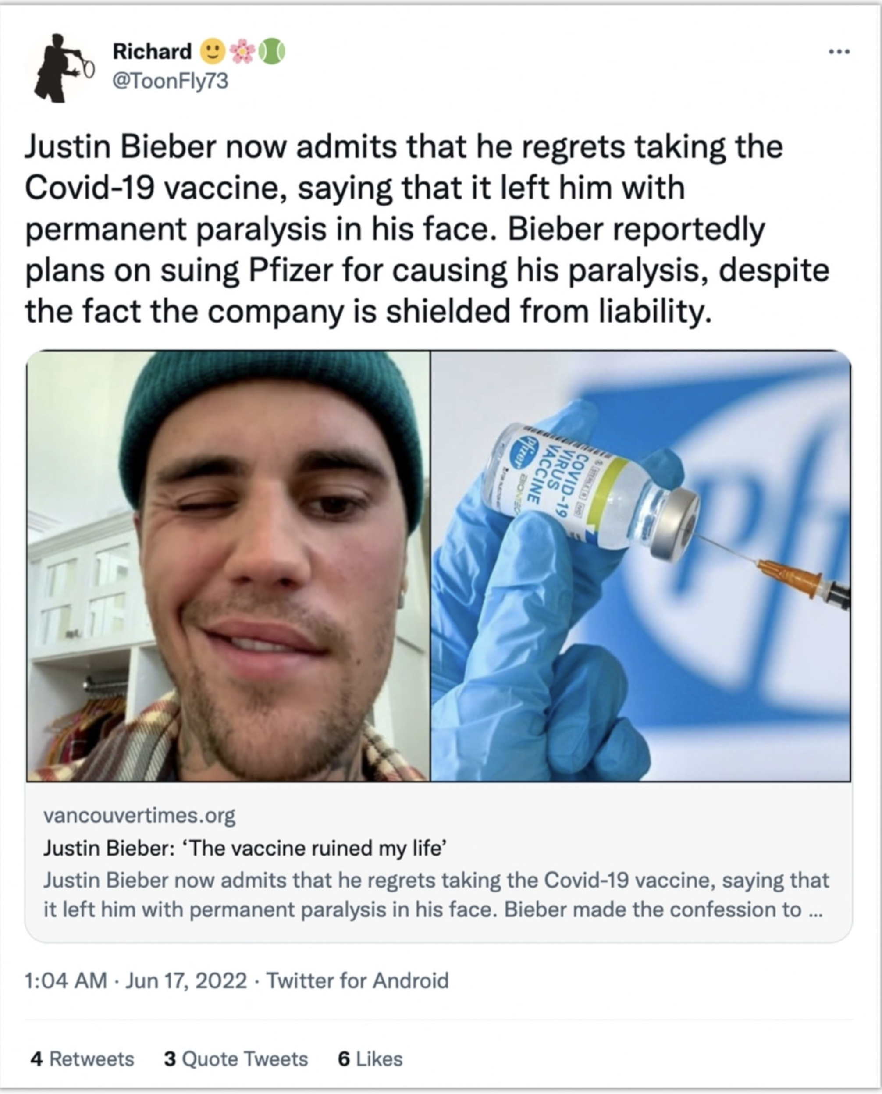Open the photo of man in green beanie
882x1094 pixels.
pyautogui.click(x=229, y=565)
